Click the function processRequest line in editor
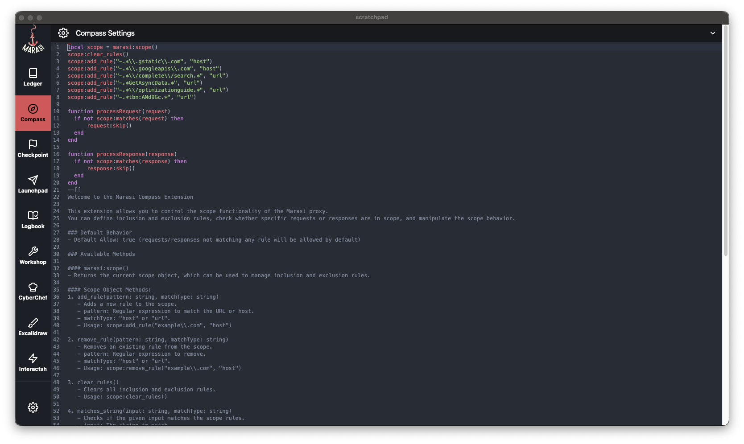The height and width of the screenshot is (444, 744). coord(119,111)
